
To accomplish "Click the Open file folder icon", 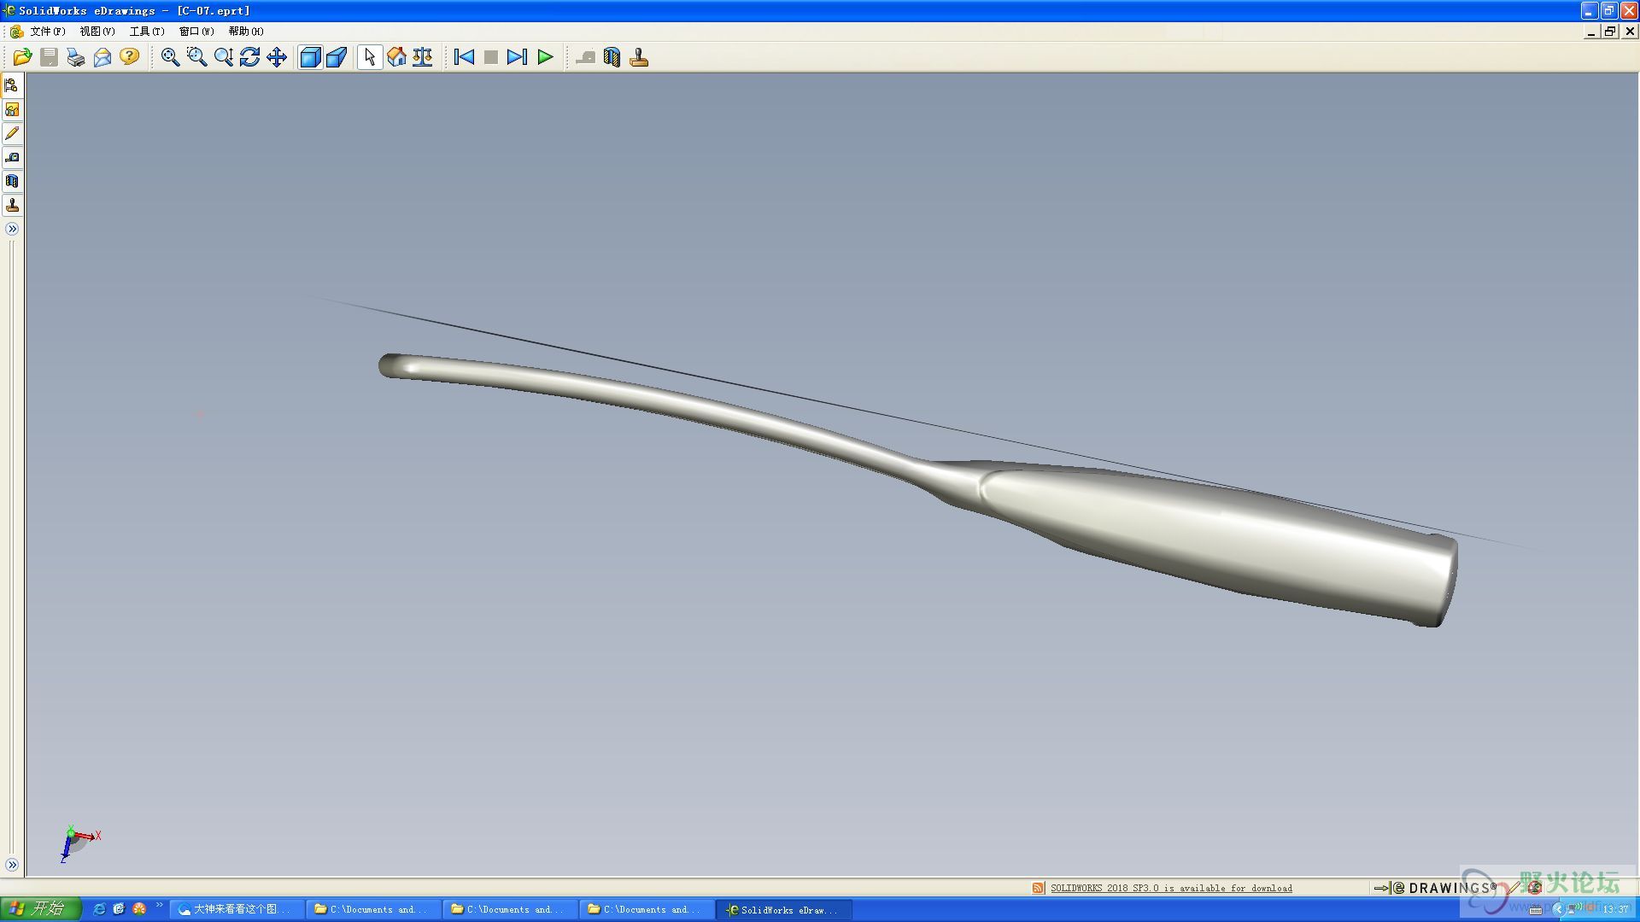I will pyautogui.click(x=22, y=57).
